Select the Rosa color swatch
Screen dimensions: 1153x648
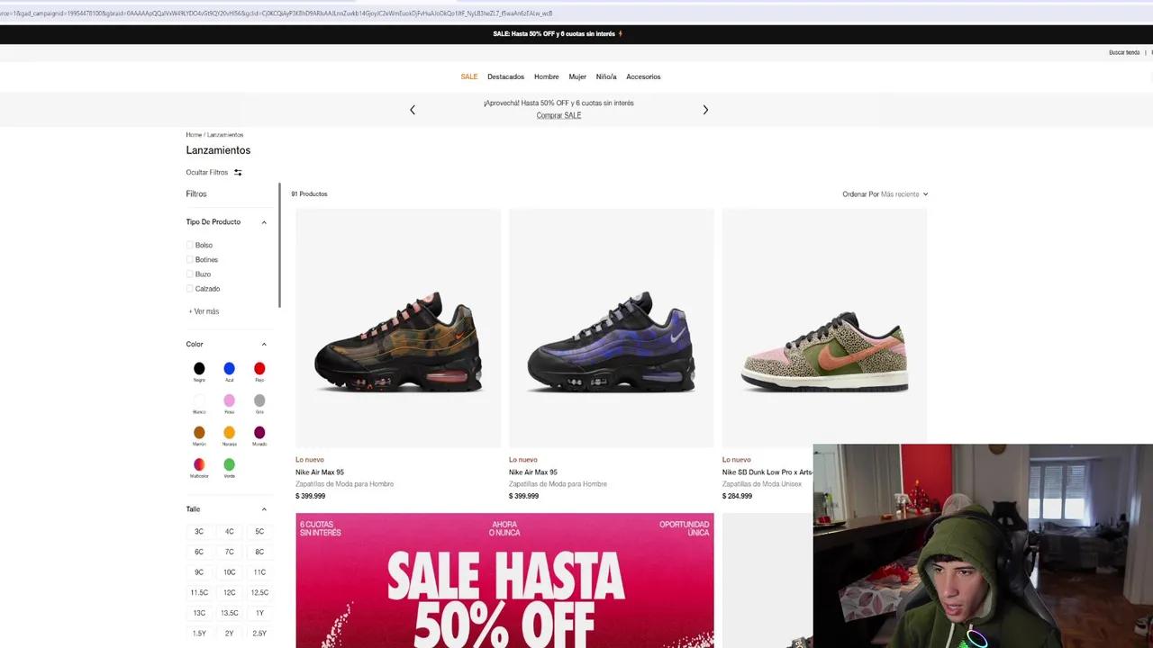(x=229, y=400)
